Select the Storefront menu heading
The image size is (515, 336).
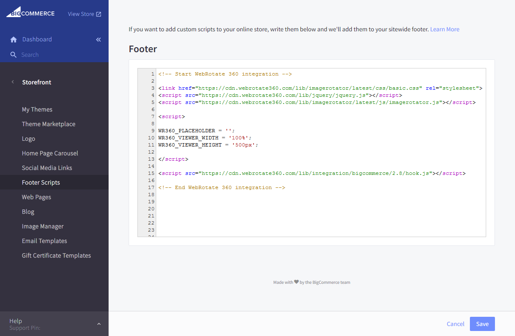click(x=37, y=82)
